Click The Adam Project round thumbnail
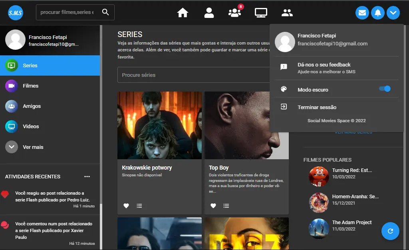409x250 pixels. click(x=319, y=229)
